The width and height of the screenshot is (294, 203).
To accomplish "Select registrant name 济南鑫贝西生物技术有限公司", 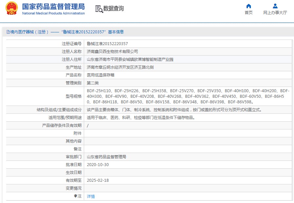I will (x=112, y=52).
